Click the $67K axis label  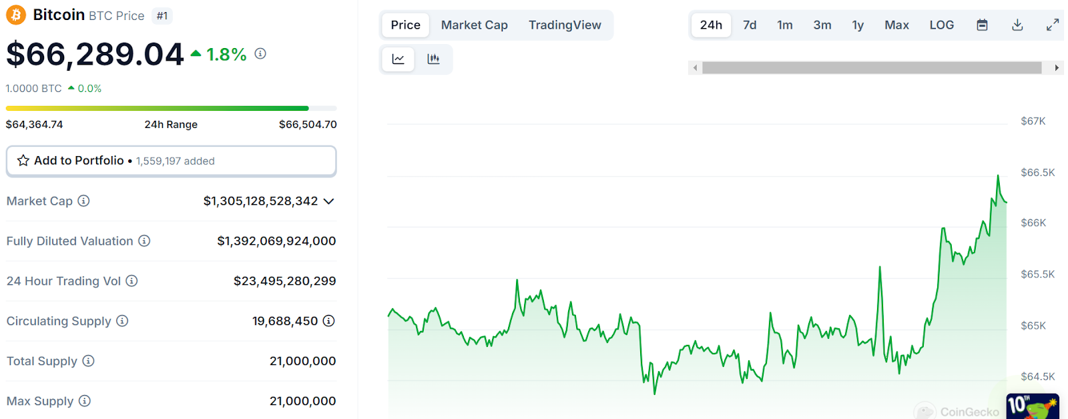pyautogui.click(x=1033, y=121)
